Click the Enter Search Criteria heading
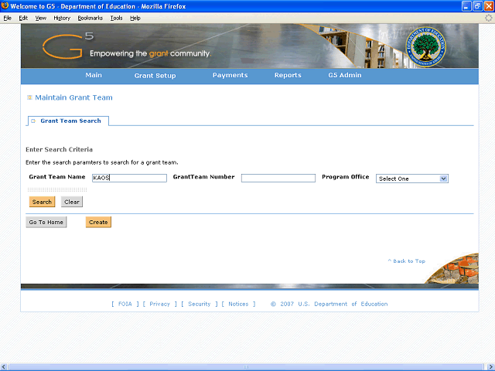The height and width of the screenshot is (371, 495). (59, 149)
